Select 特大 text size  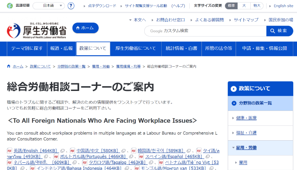coord(257,6)
